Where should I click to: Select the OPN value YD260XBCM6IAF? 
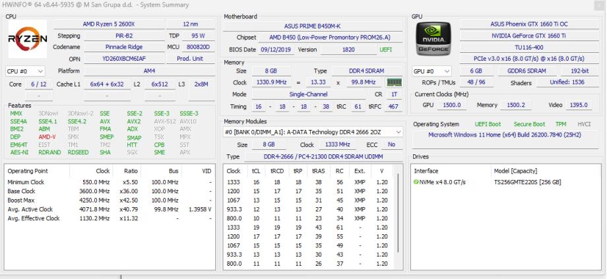point(124,59)
